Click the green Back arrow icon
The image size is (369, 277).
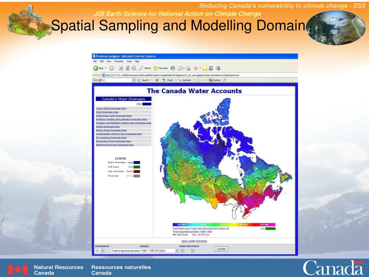point(95,68)
